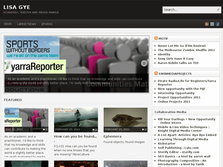Click the search magnifier icon
Viewport: 223px width, 167px height.
(218, 10)
